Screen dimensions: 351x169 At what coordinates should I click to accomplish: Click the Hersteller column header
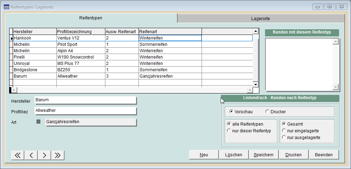coord(35,32)
